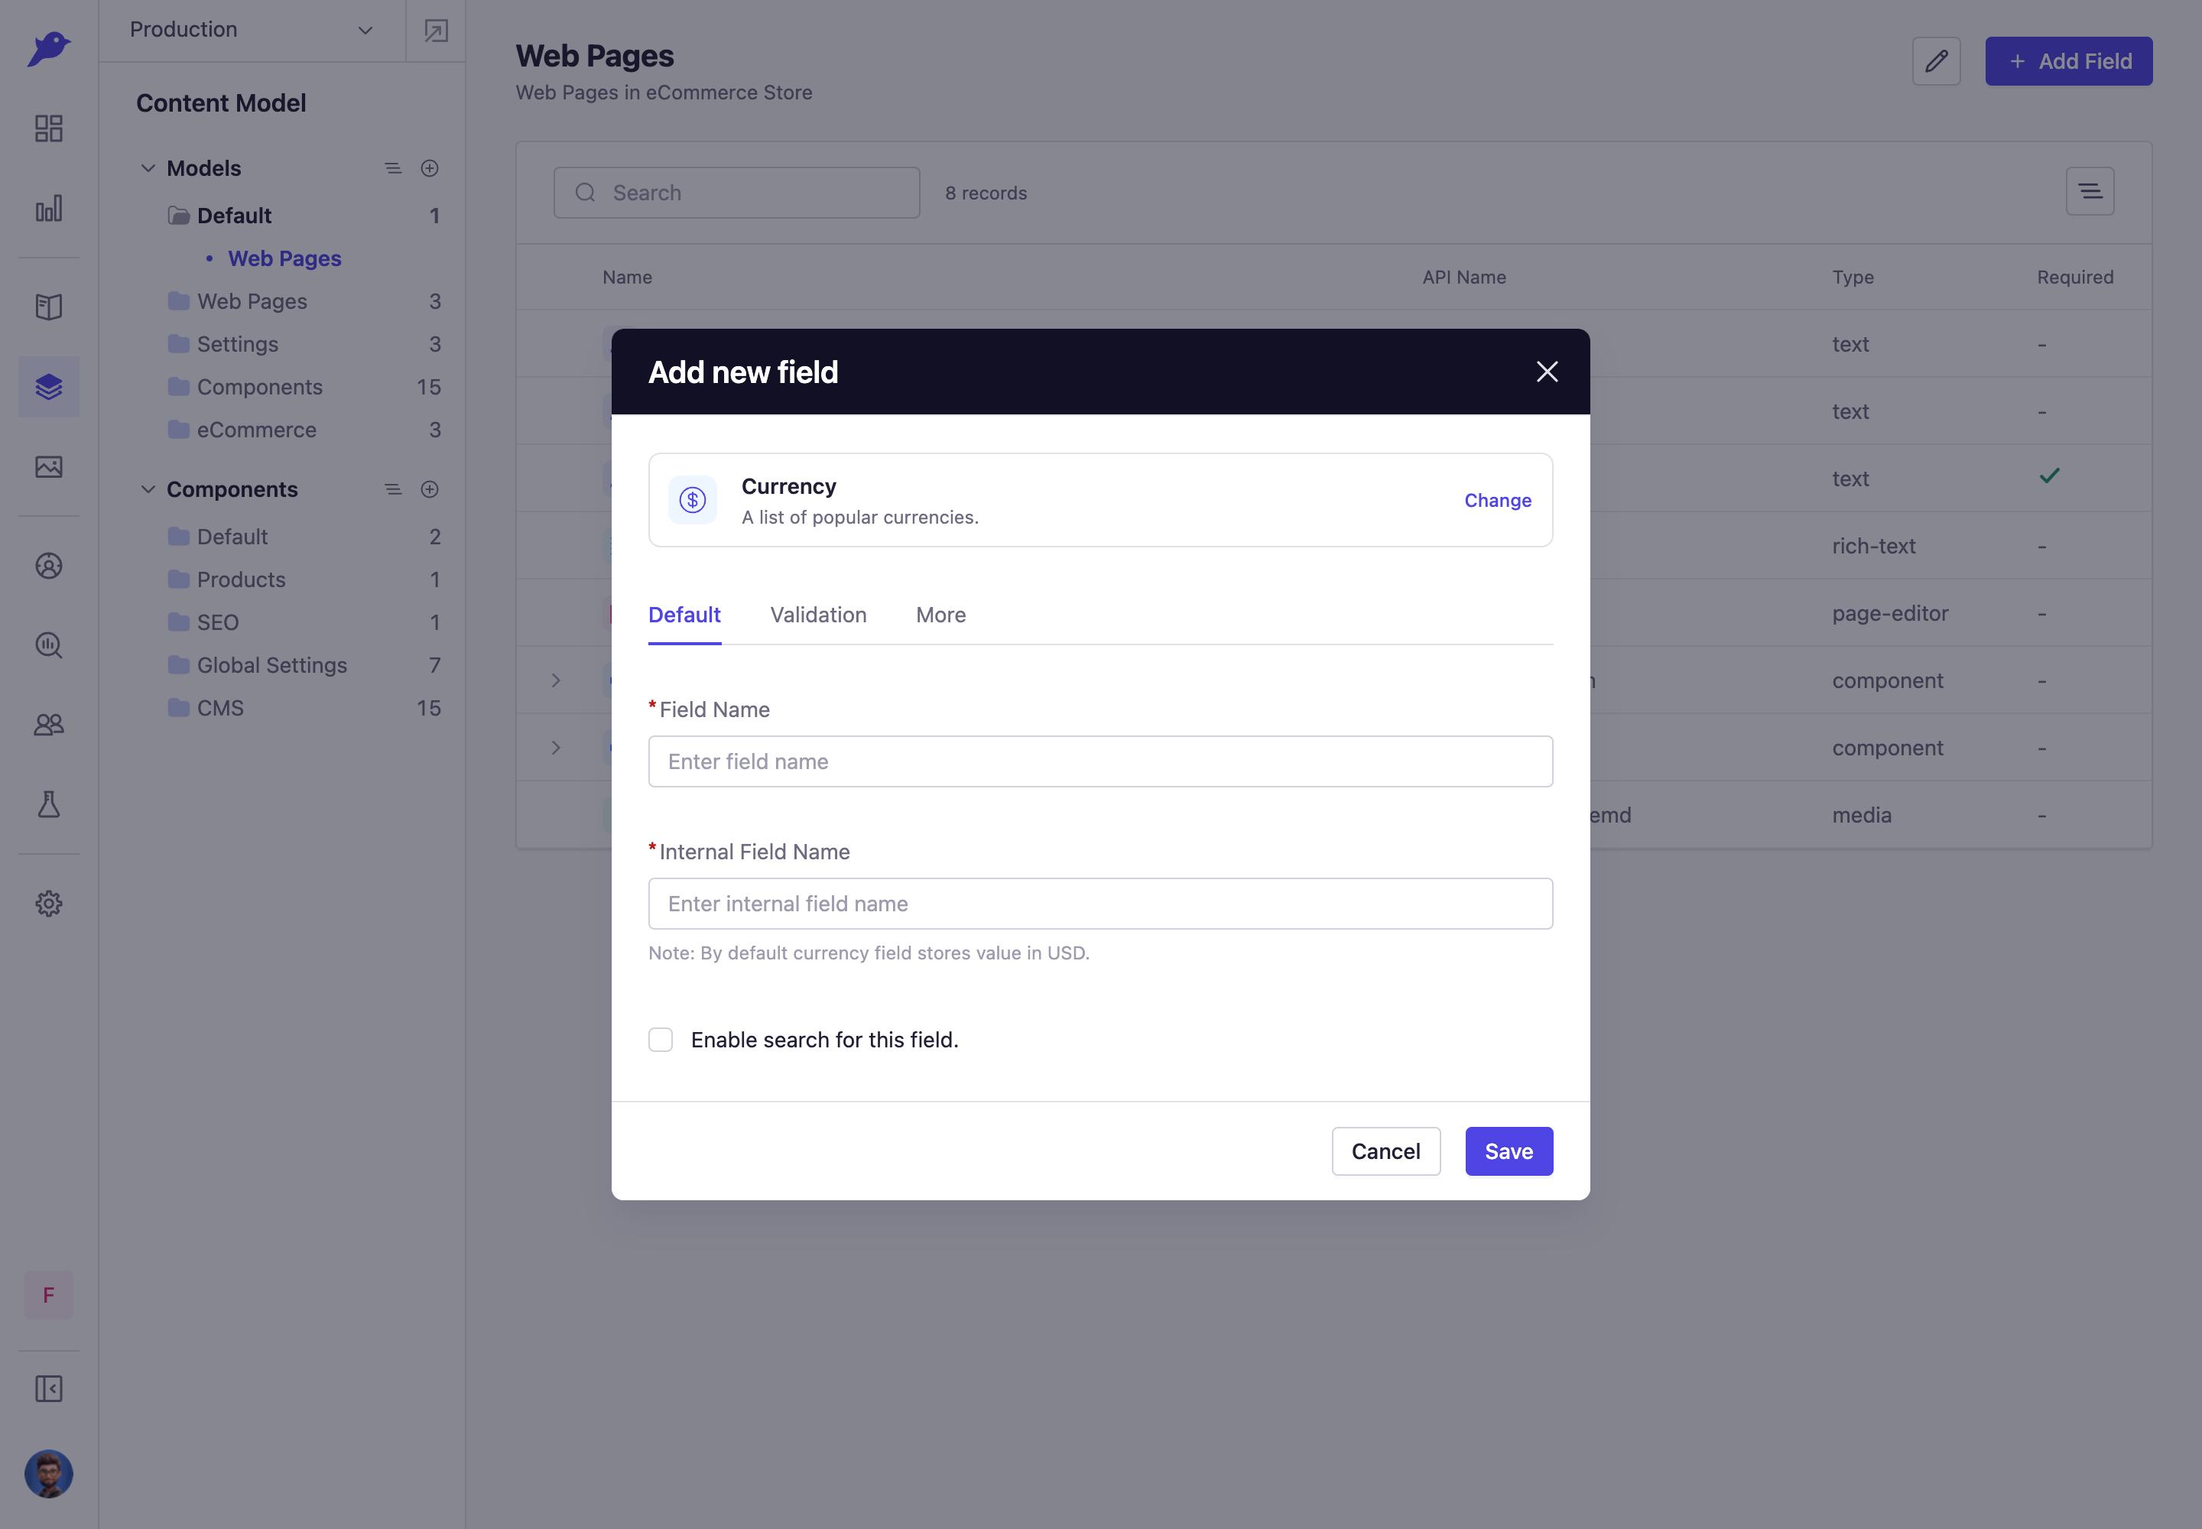Open the flask experiments icon
Screen dimensions: 2202x1529
coord(49,805)
